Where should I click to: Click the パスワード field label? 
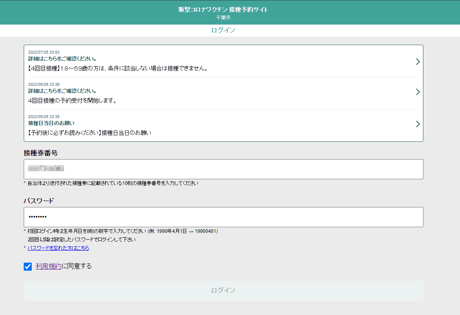[39, 201]
